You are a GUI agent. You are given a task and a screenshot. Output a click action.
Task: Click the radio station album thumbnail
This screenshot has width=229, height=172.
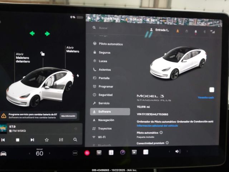tap(3, 129)
